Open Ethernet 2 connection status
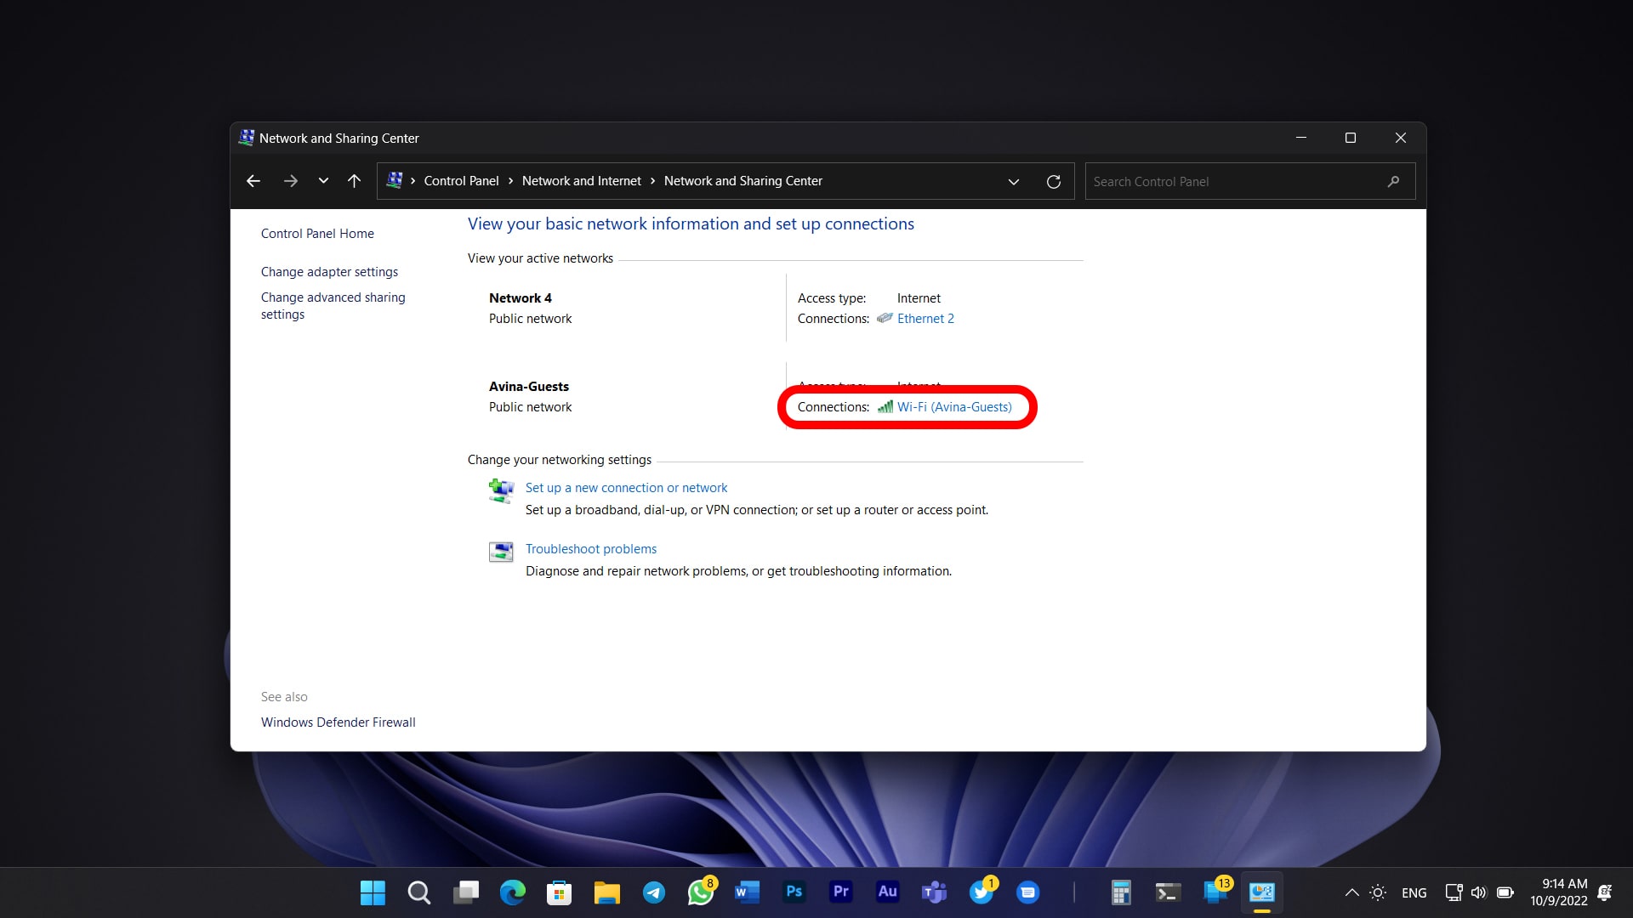The image size is (1633, 918). click(925, 319)
